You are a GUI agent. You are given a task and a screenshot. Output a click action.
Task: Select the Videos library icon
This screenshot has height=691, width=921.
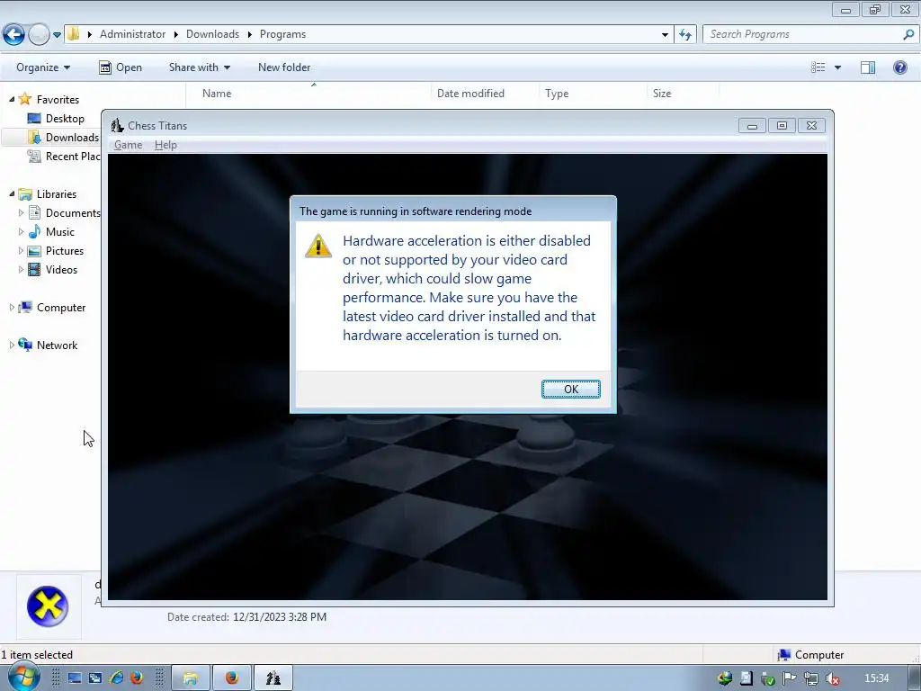35,269
